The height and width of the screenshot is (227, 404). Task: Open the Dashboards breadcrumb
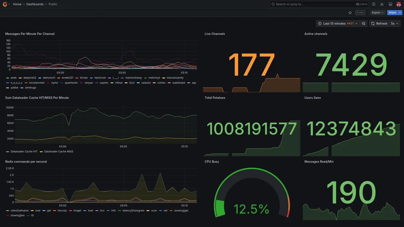35,4
